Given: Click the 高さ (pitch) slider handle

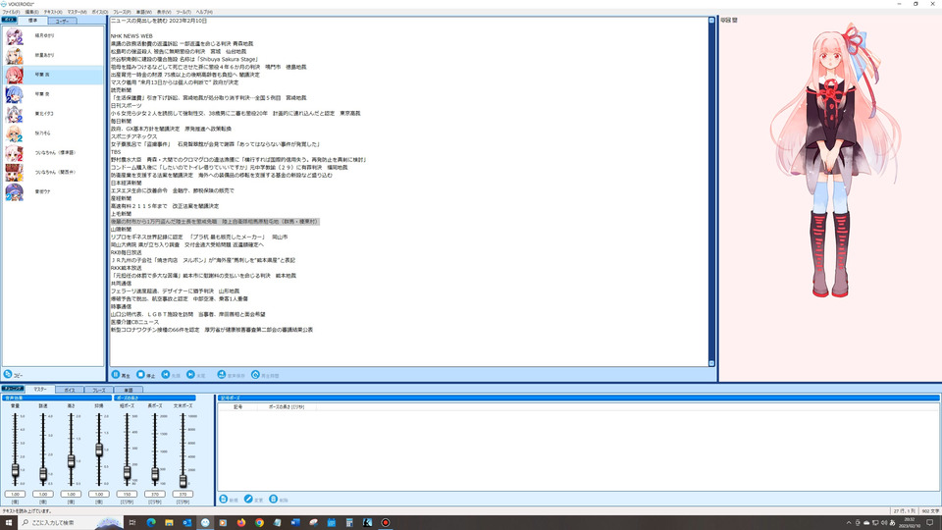Looking at the screenshot, I should coord(71,461).
